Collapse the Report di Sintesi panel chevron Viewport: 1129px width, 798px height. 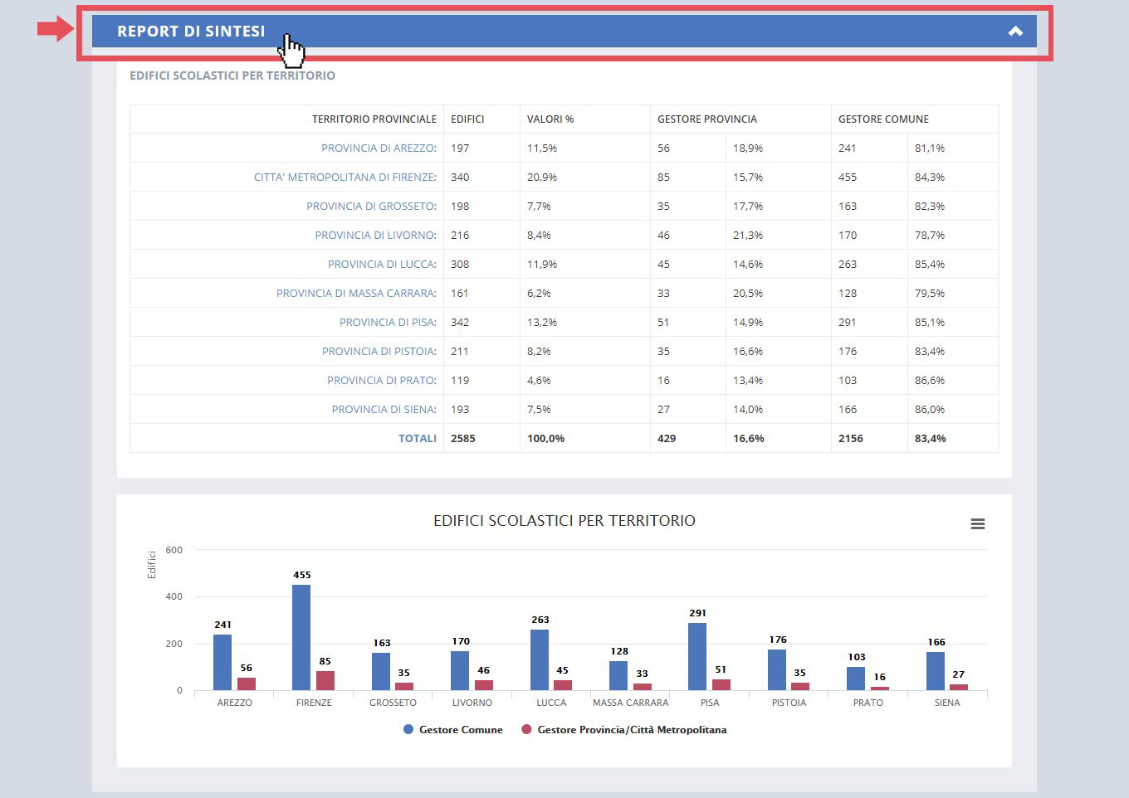1014,32
